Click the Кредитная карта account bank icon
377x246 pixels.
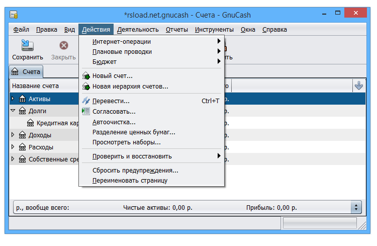(30, 123)
